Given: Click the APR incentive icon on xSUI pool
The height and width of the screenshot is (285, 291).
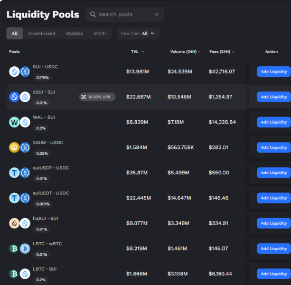Looking at the screenshot, I should click(83, 97).
